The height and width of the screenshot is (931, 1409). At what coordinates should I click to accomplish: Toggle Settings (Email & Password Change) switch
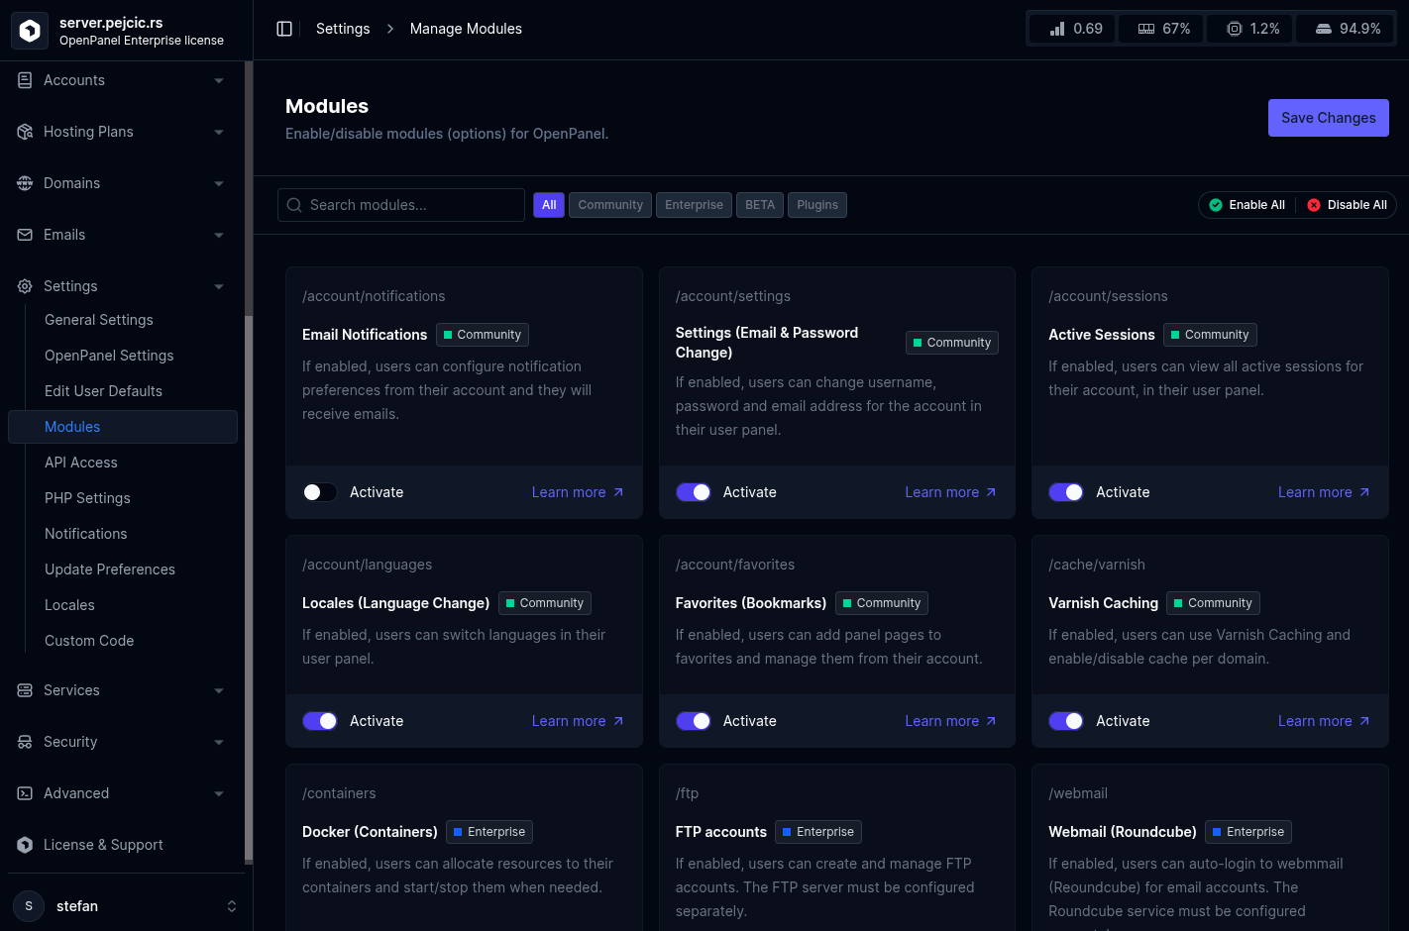694,492
